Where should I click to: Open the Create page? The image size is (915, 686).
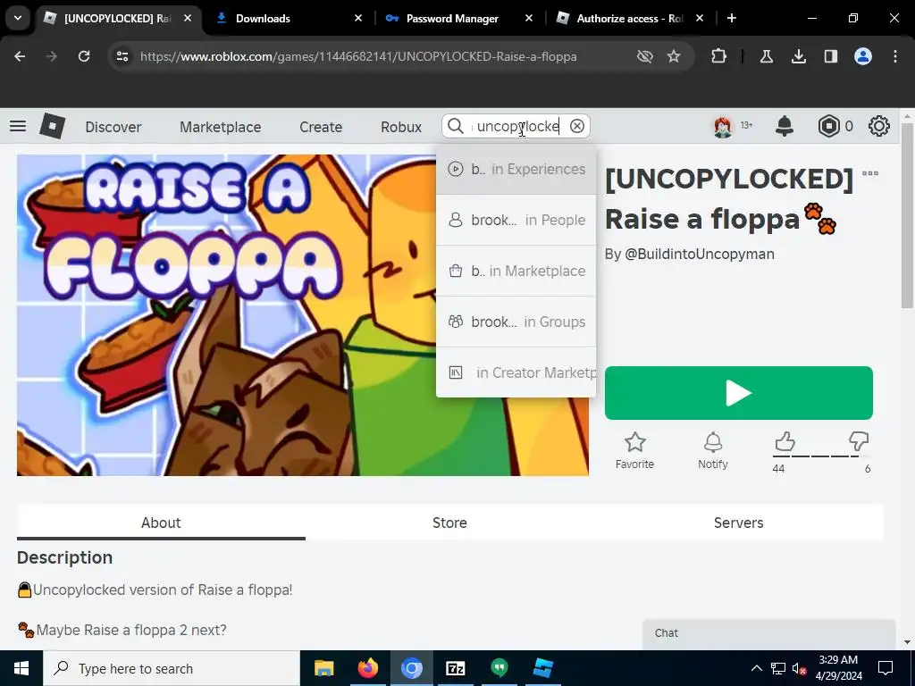pos(321,127)
